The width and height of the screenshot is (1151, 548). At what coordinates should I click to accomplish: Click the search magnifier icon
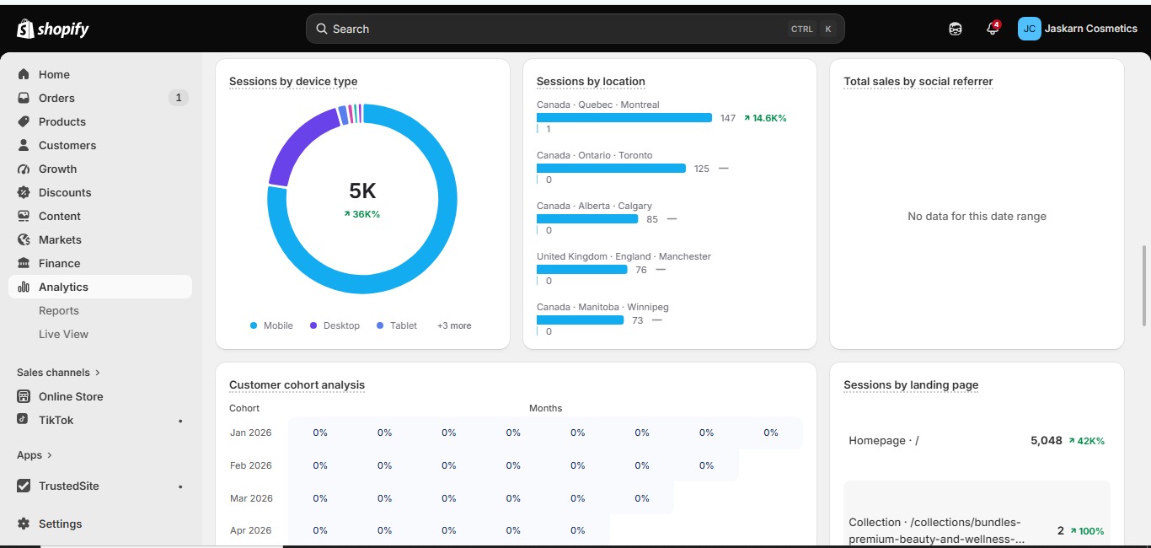coord(322,29)
